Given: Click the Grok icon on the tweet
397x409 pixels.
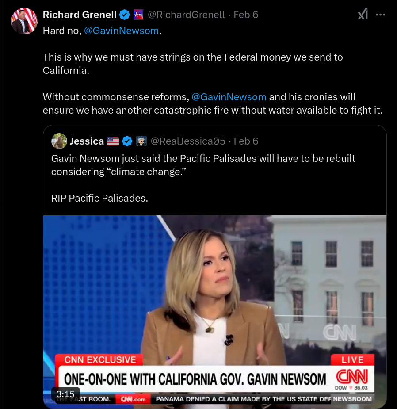Looking at the screenshot, I should coord(363,14).
